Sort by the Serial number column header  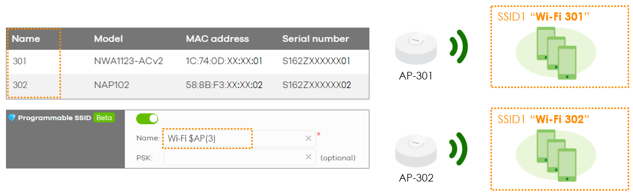point(316,39)
